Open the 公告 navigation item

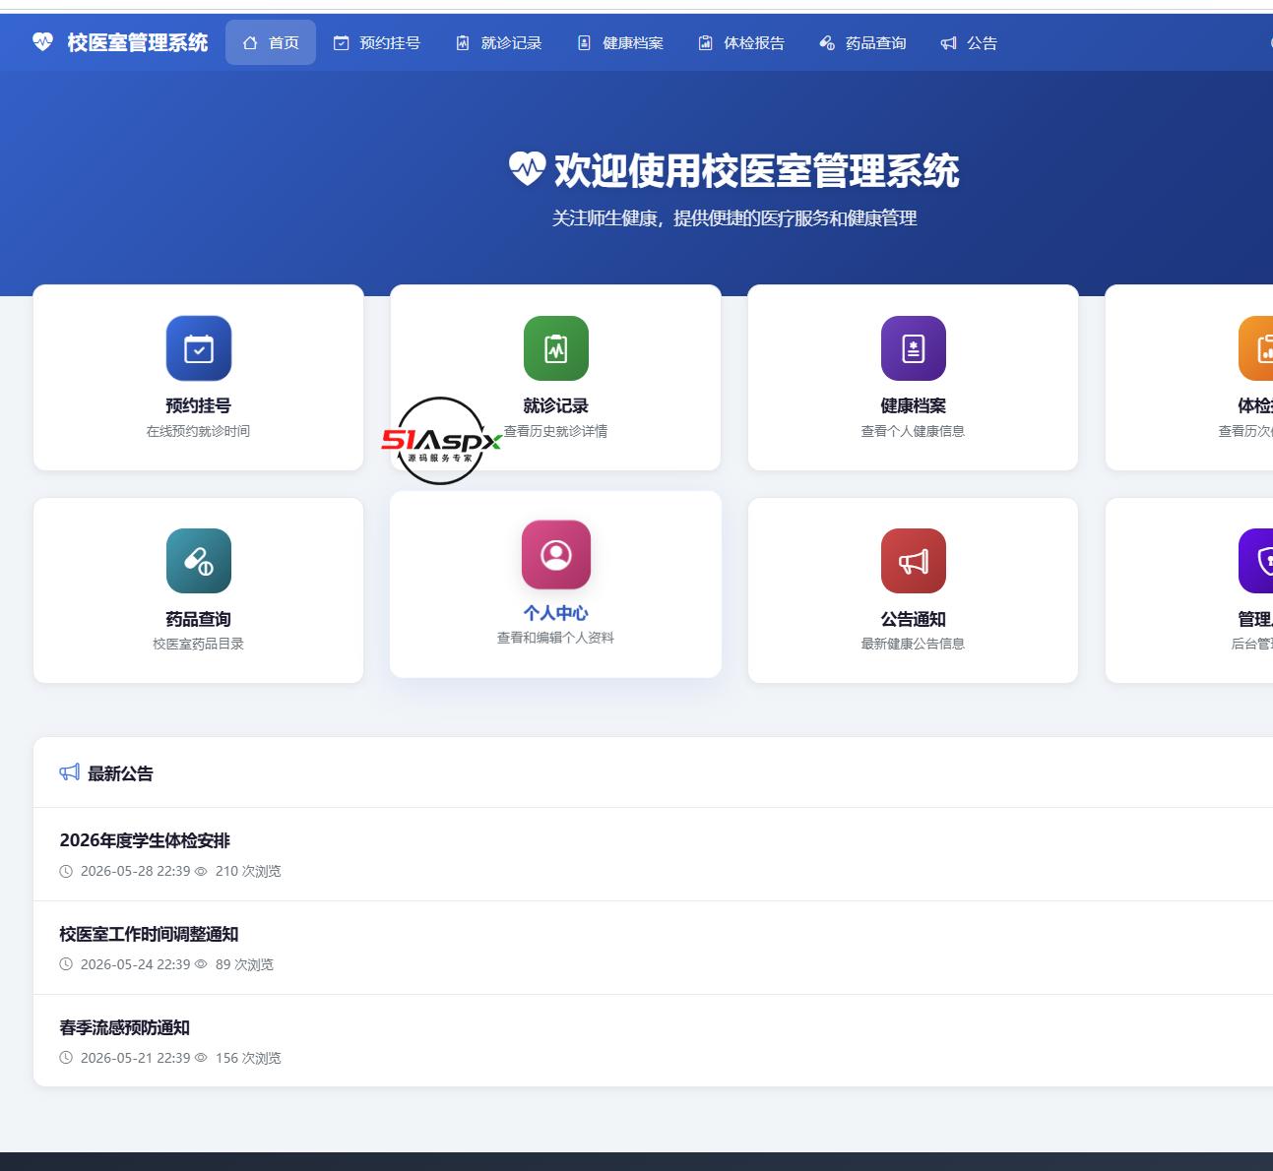click(970, 42)
